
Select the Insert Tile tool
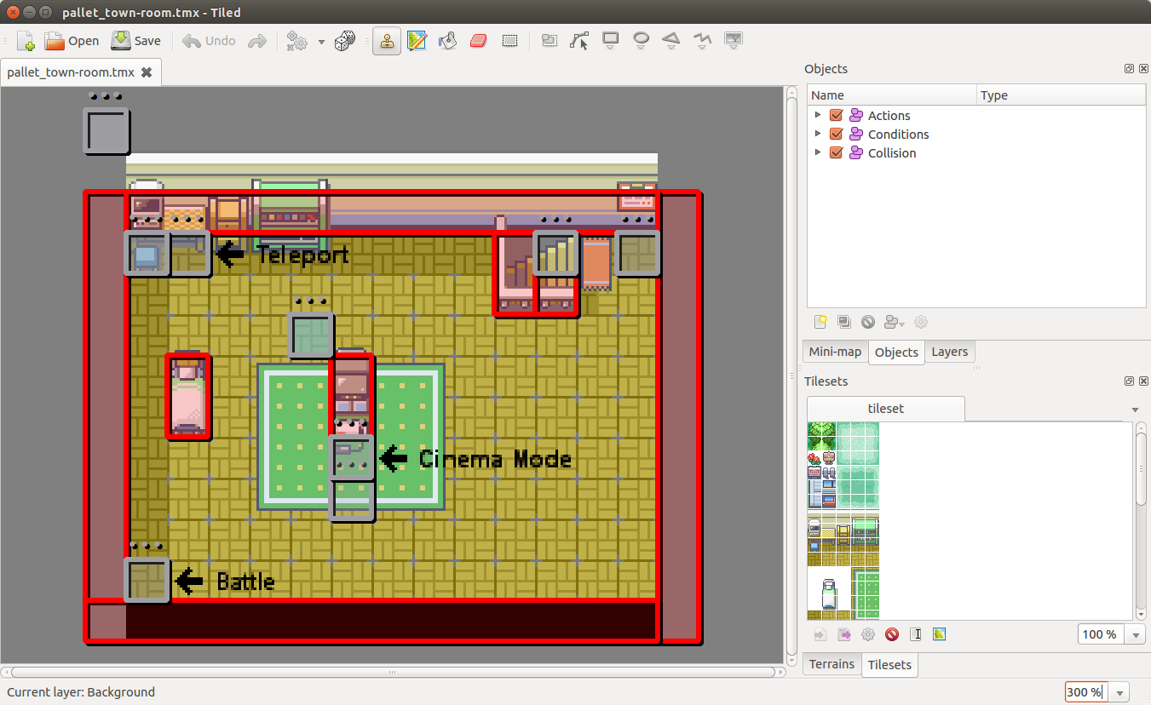[x=733, y=40]
